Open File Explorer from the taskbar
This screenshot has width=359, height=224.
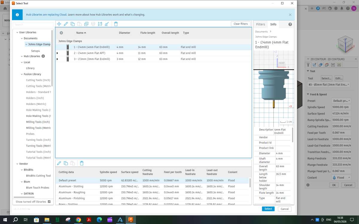pos(47,220)
